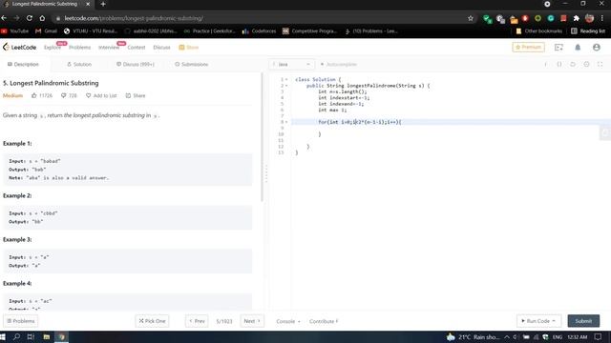
Task: Collapse the longestPalindrome method fold arrow
Action: (x=286, y=86)
